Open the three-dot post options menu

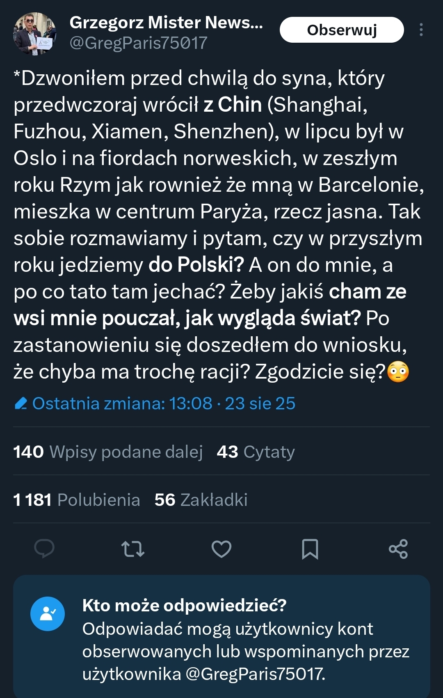click(x=421, y=30)
